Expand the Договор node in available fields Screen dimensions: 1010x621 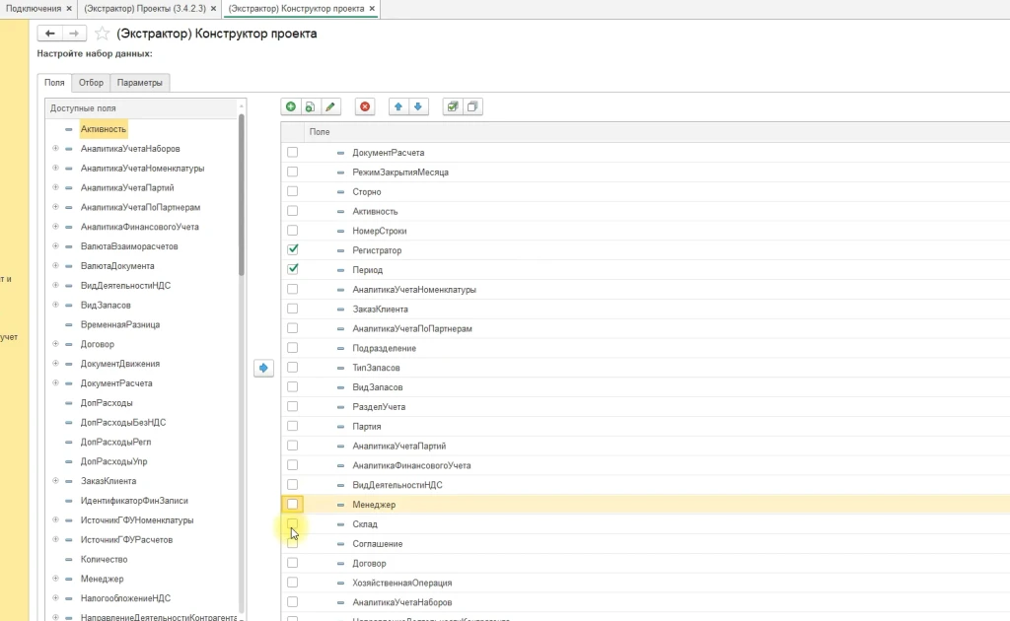tap(55, 344)
